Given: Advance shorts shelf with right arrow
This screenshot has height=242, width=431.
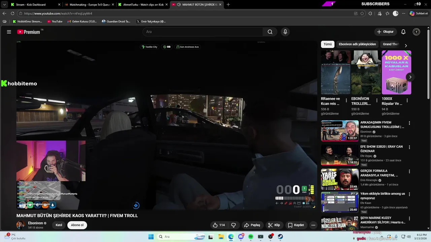Looking at the screenshot, I should [410, 77].
